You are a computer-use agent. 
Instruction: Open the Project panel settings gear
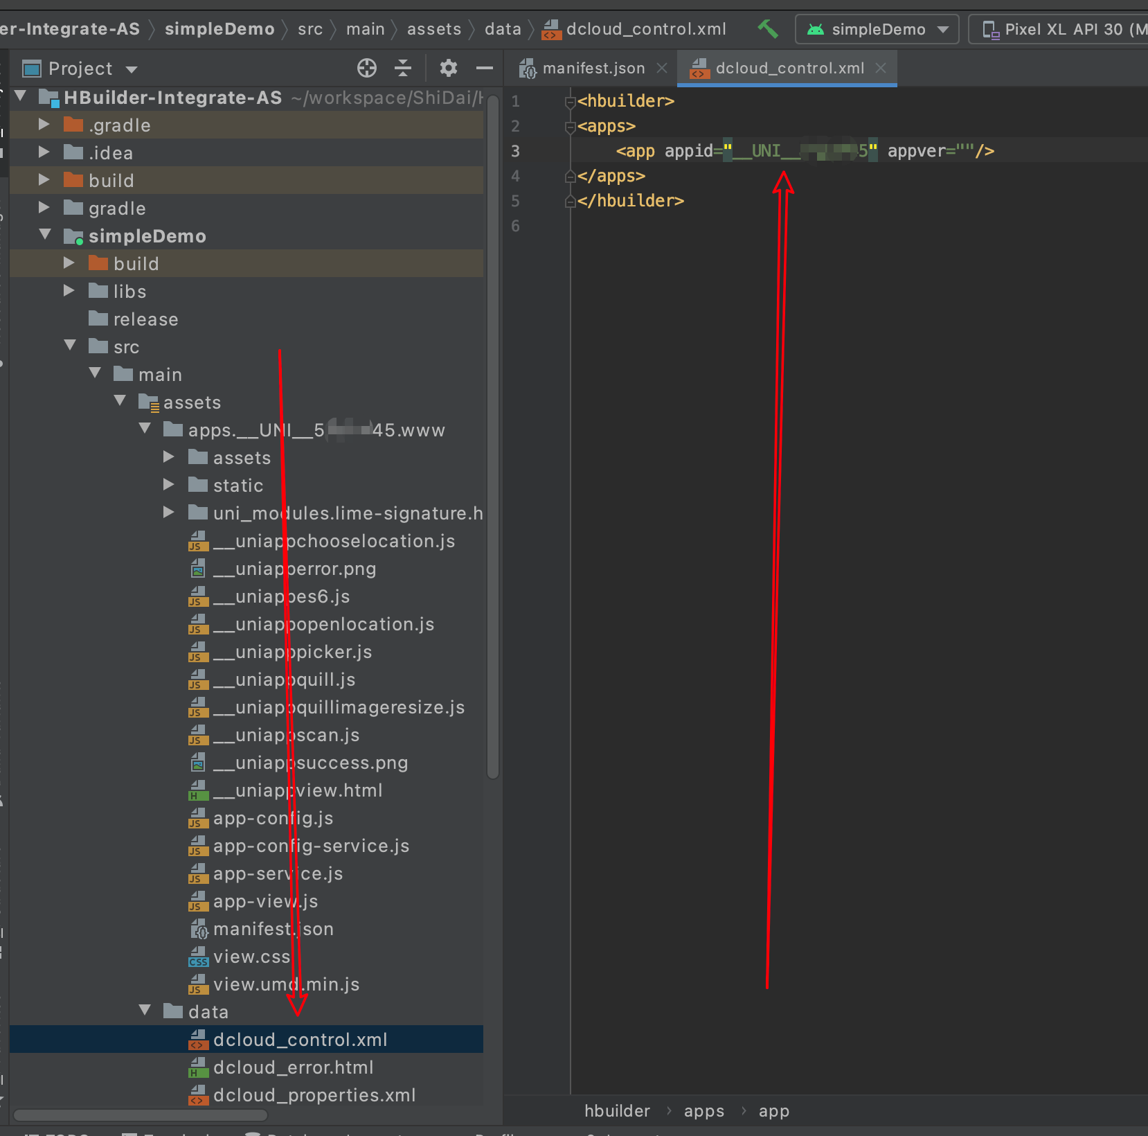(x=448, y=68)
